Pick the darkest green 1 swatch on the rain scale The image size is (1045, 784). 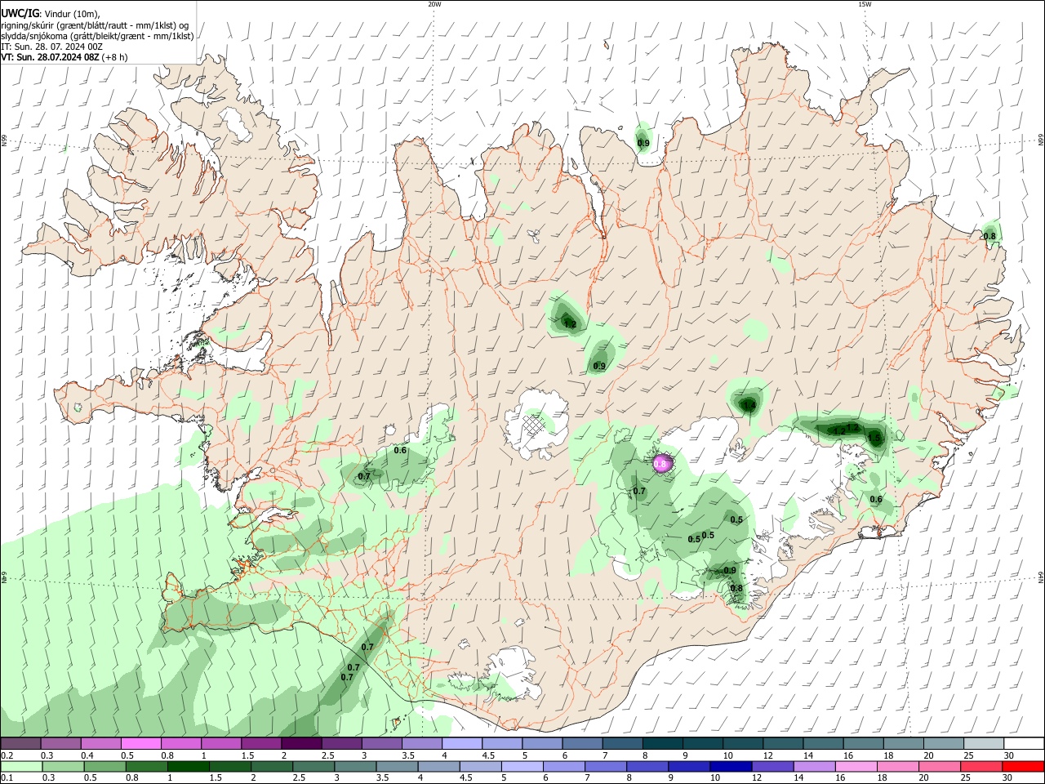188,766
